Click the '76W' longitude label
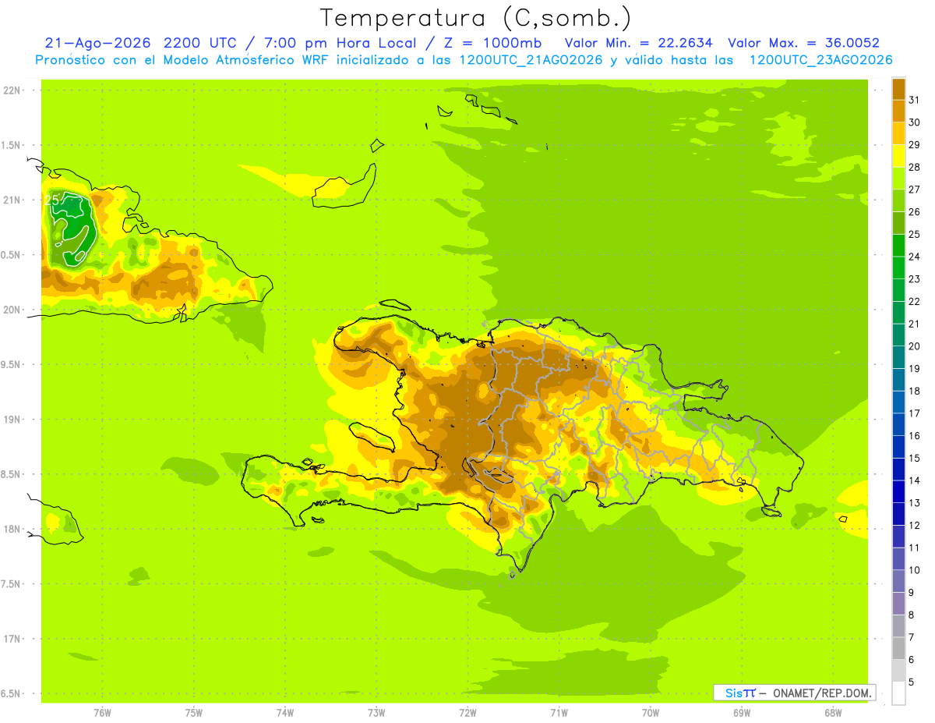This screenshot has height=723, width=935. point(102,713)
